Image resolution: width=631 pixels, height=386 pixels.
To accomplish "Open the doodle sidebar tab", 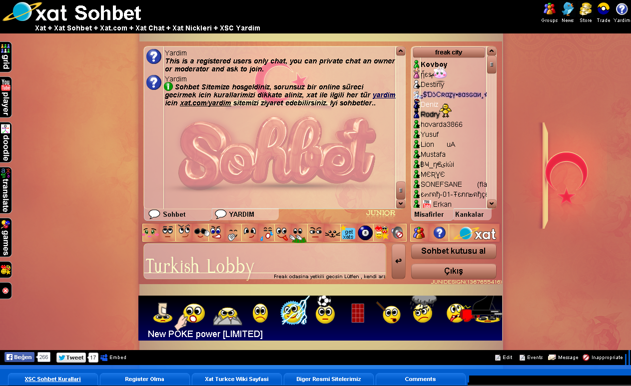I will click(5, 142).
